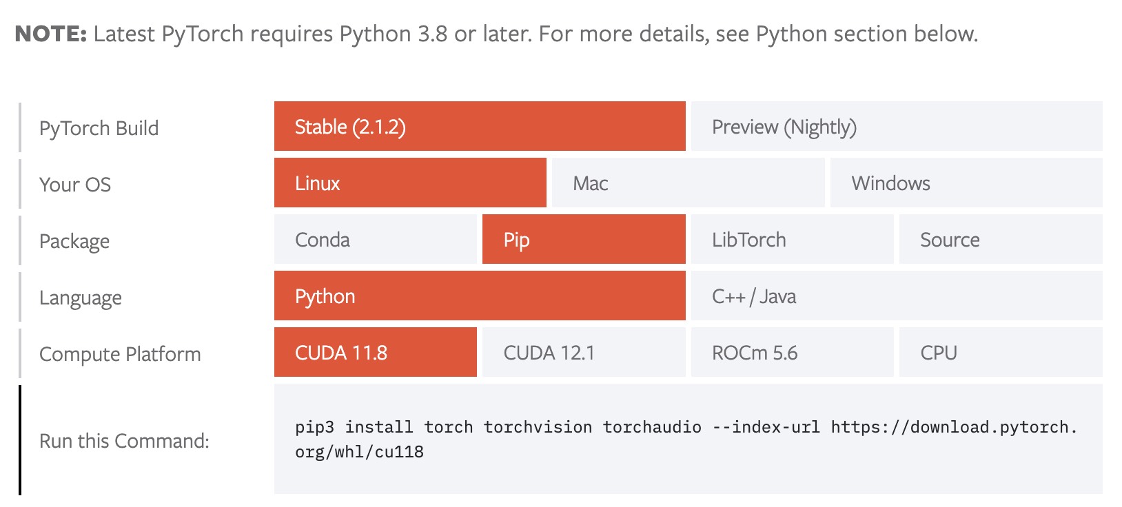Select the Stable (2.1.2) build option
Image resolution: width=1122 pixels, height=507 pixels.
[x=480, y=126]
